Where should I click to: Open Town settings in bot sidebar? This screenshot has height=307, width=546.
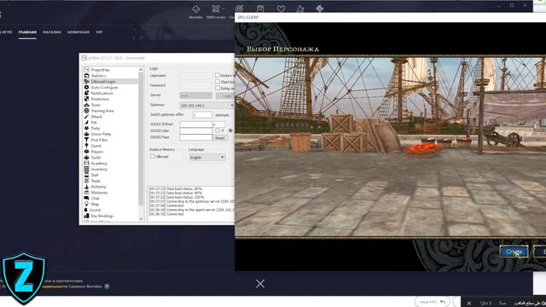click(x=96, y=105)
